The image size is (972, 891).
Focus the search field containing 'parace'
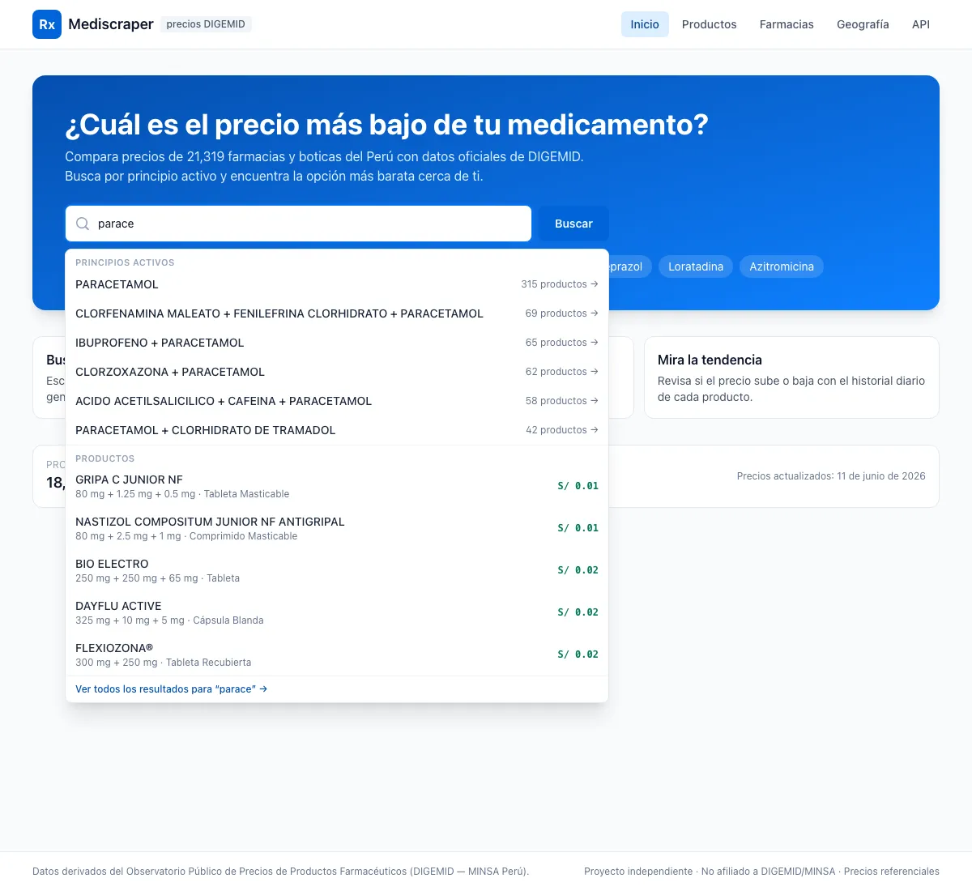point(298,224)
